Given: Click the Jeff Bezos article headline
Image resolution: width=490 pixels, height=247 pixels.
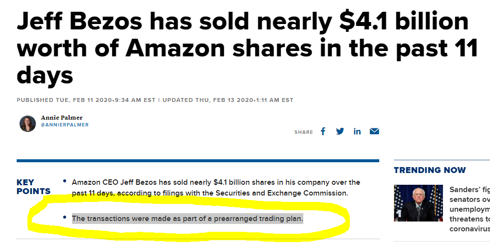Looking at the screenshot, I should tap(247, 49).
